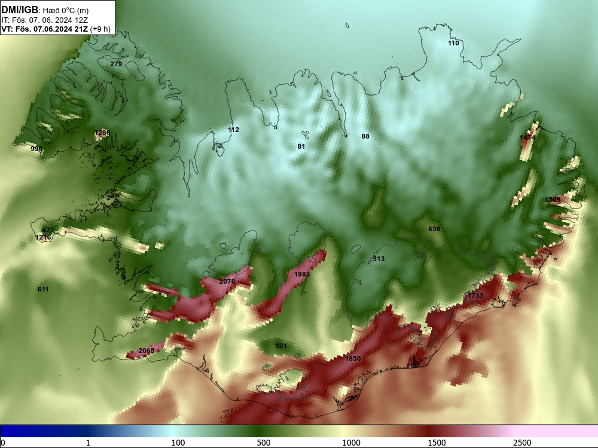Viewport: 598px width, 448px height.
Task: Click the 'VT: Fös. 07.06.2024 21Z (+9 h)' line
Action: 56,29
